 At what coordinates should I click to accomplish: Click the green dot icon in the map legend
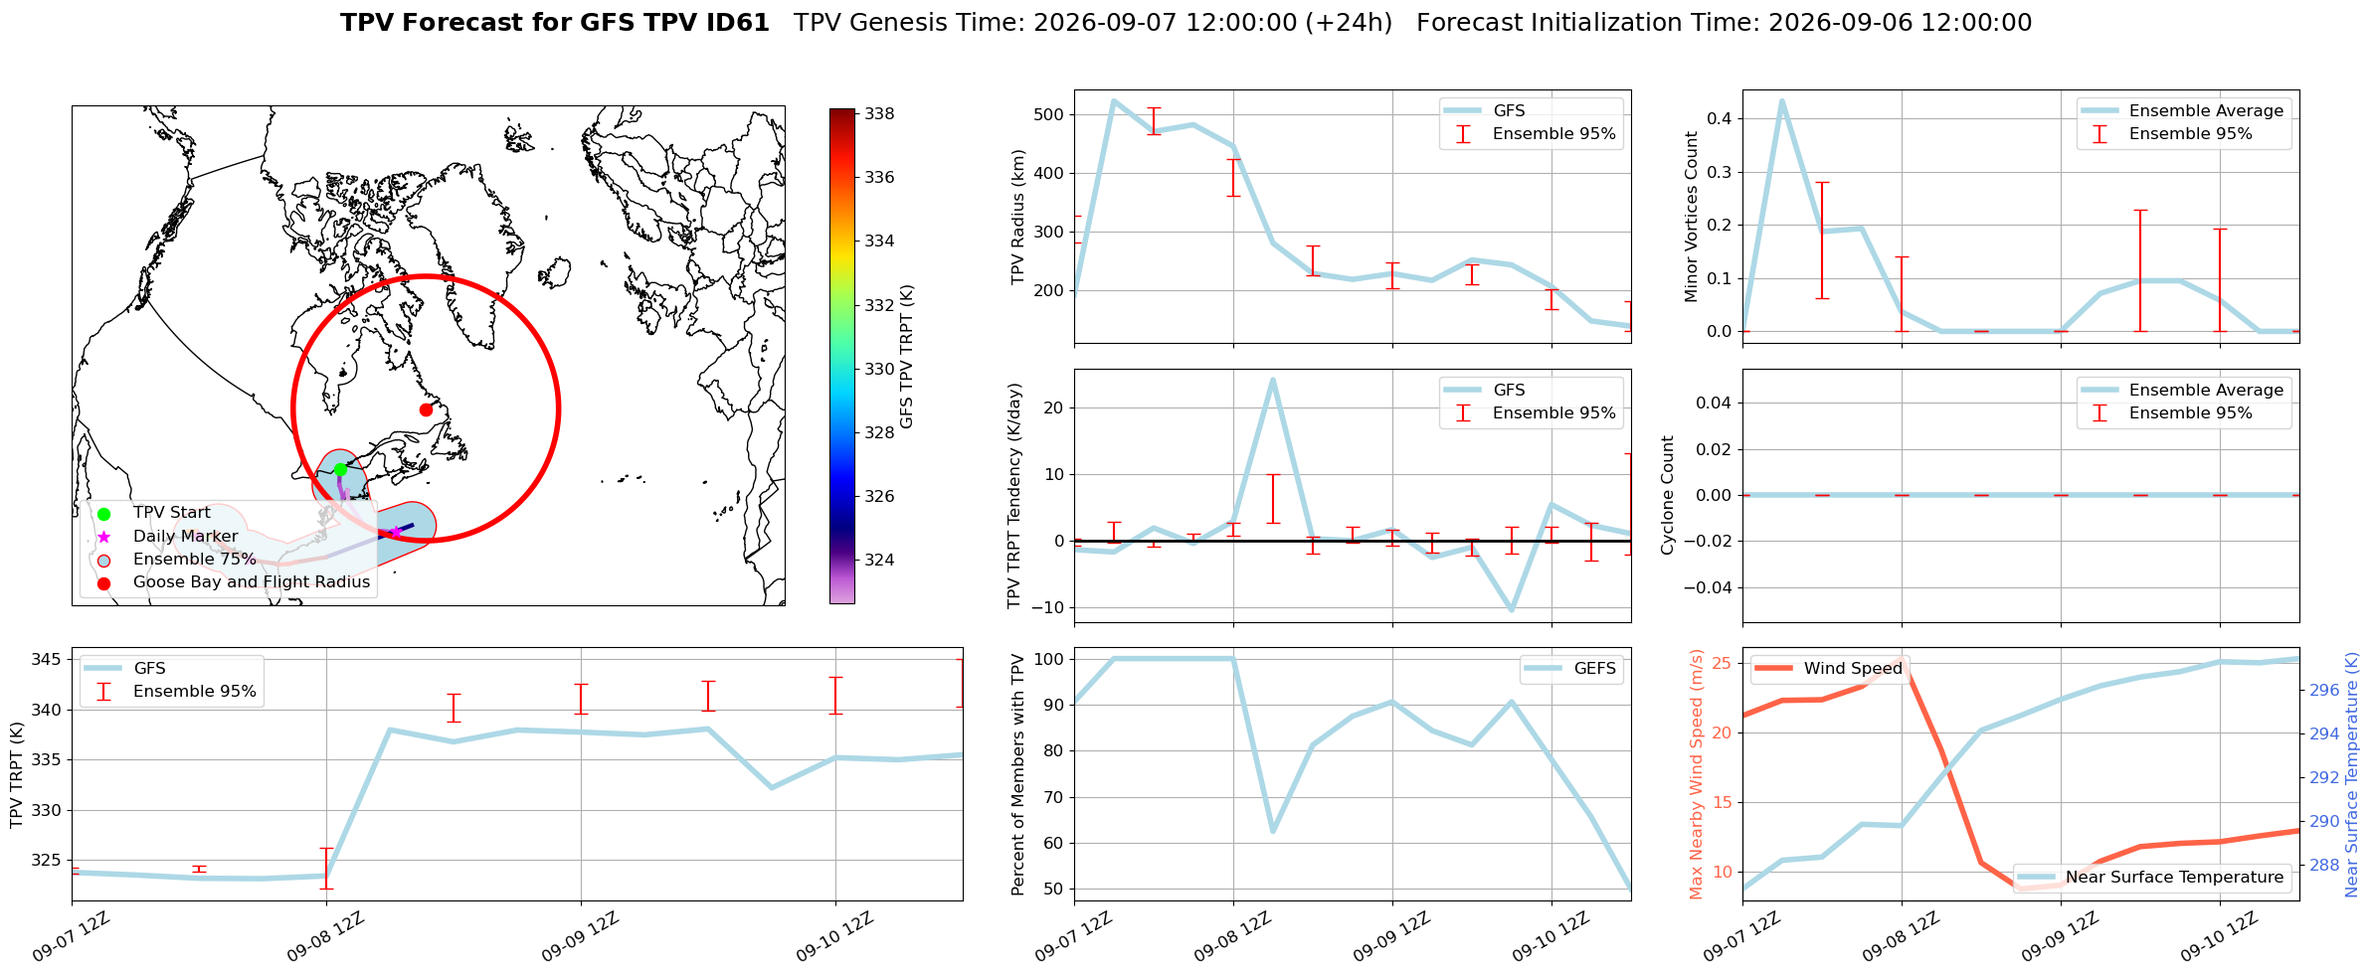(103, 514)
